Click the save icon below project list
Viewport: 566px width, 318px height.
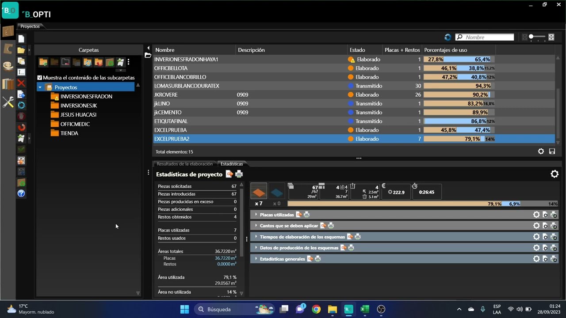[x=552, y=151]
